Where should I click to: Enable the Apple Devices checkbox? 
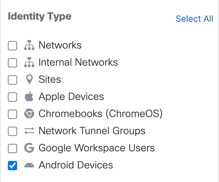[12, 97]
